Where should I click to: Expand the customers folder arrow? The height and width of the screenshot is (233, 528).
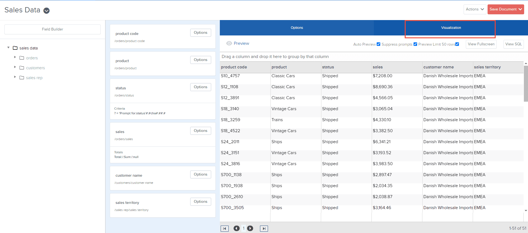click(x=15, y=67)
